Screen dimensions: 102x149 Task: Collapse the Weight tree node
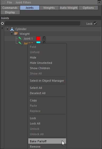pos(12,34)
